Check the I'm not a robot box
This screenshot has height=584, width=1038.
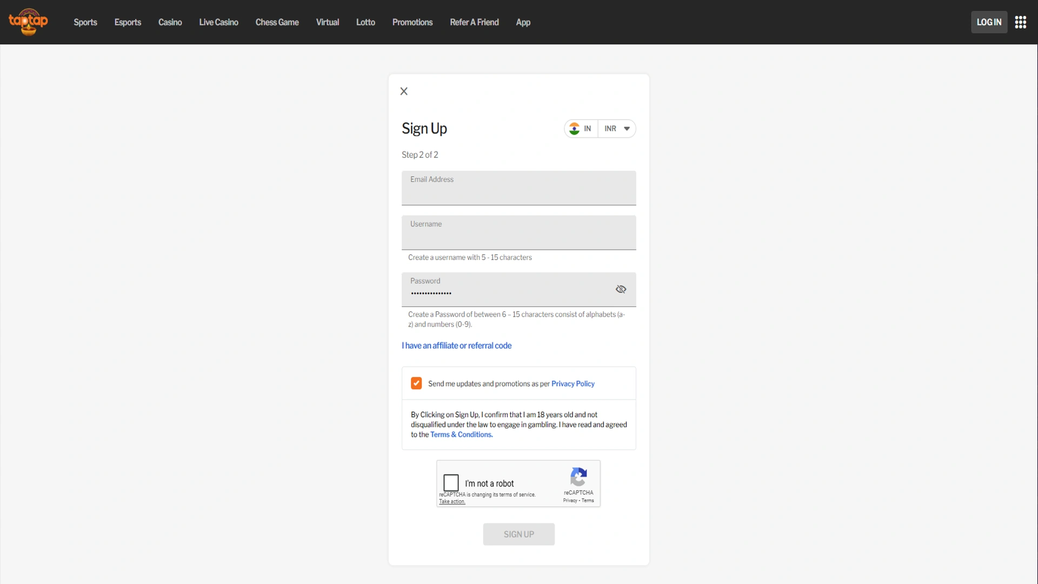(x=451, y=482)
